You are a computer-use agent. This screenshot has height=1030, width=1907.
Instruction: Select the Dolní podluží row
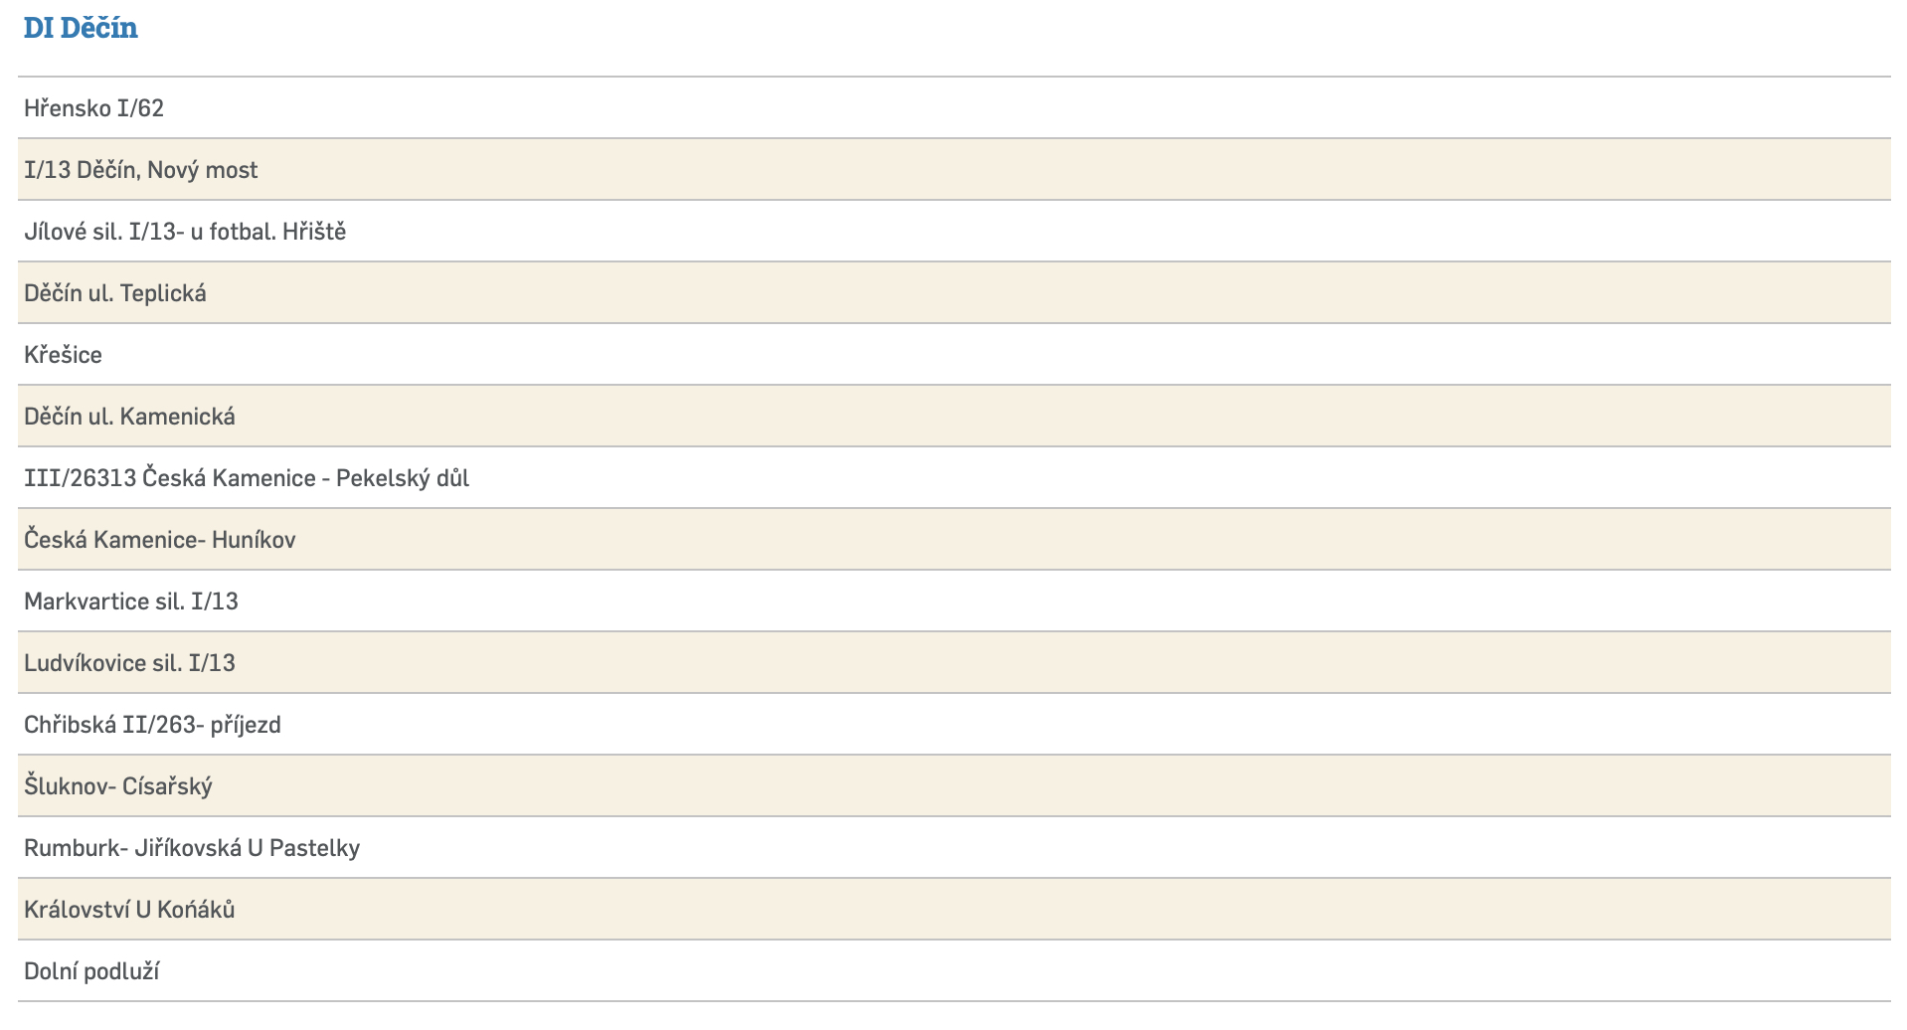(x=91, y=971)
